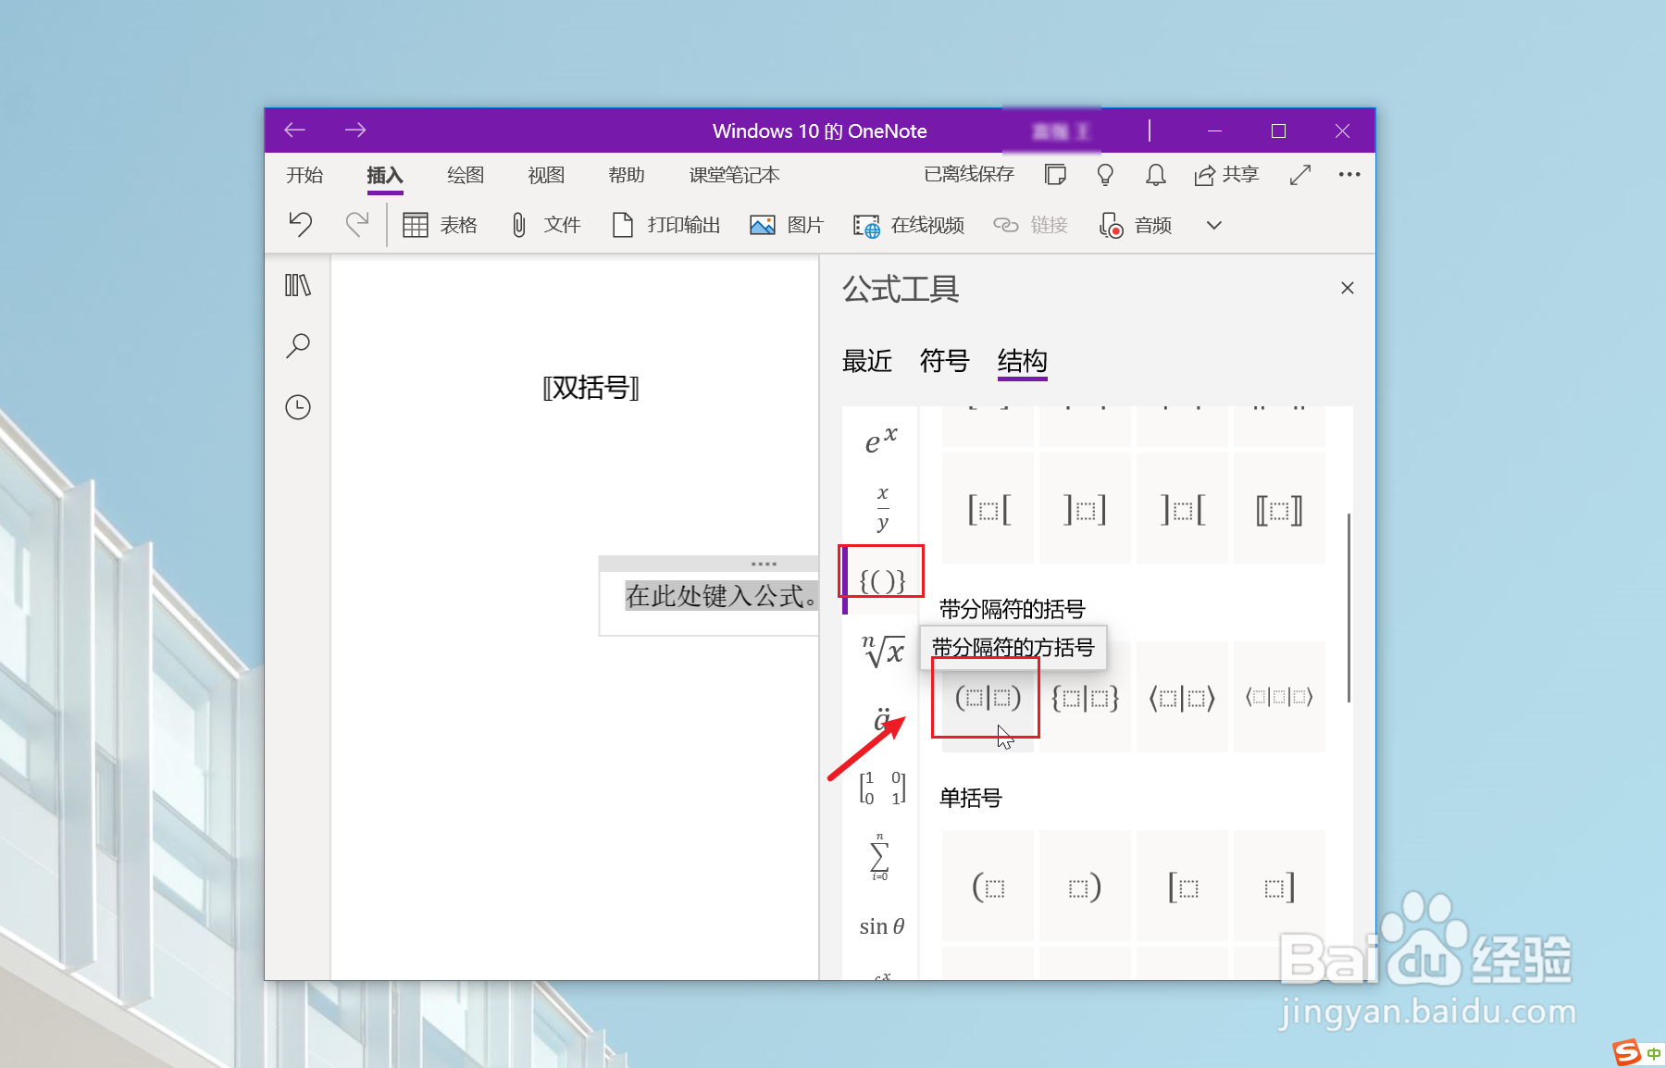Redo the last action
Screen dimensions: 1666x1068
pos(356,225)
